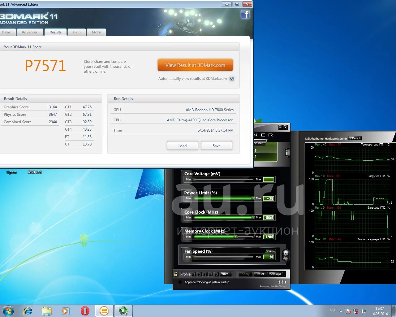
Task: Select Afterburner profile slot 4
Action: click(211, 274)
